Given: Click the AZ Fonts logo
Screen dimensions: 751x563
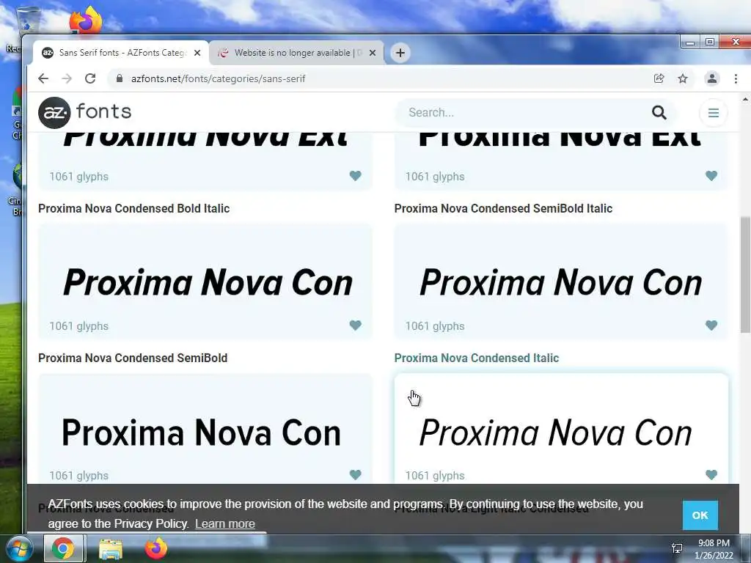Looking at the screenshot, I should 85,112.
